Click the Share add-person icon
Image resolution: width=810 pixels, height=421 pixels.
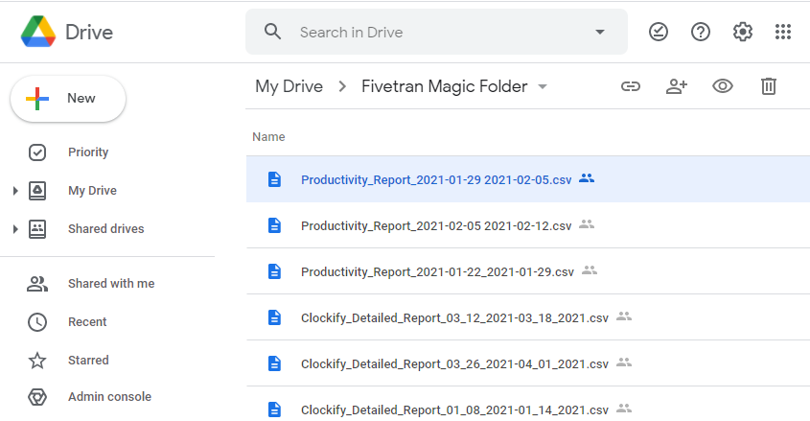677,86
